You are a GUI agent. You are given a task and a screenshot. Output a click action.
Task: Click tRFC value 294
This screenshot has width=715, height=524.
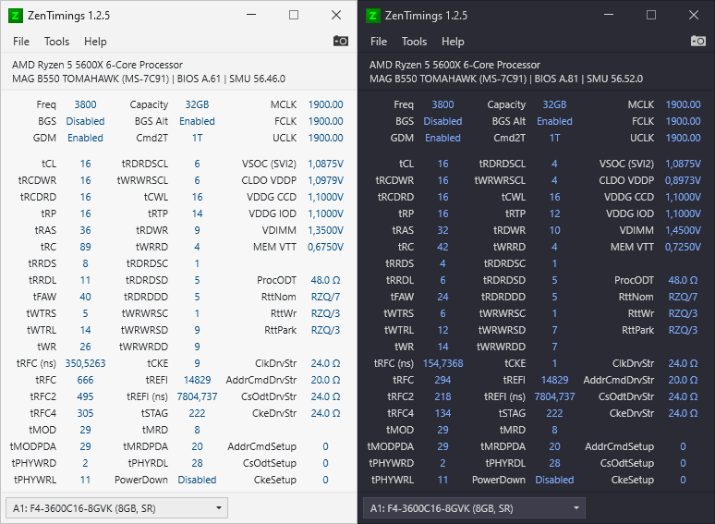pyautogui.click(x=442, y=381)
